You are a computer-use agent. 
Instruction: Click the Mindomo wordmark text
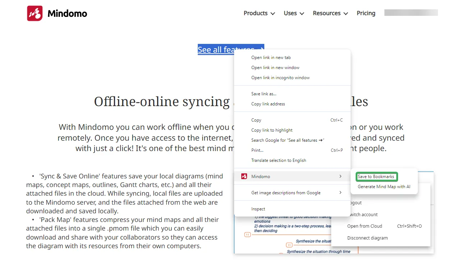(x=67, y=14)
